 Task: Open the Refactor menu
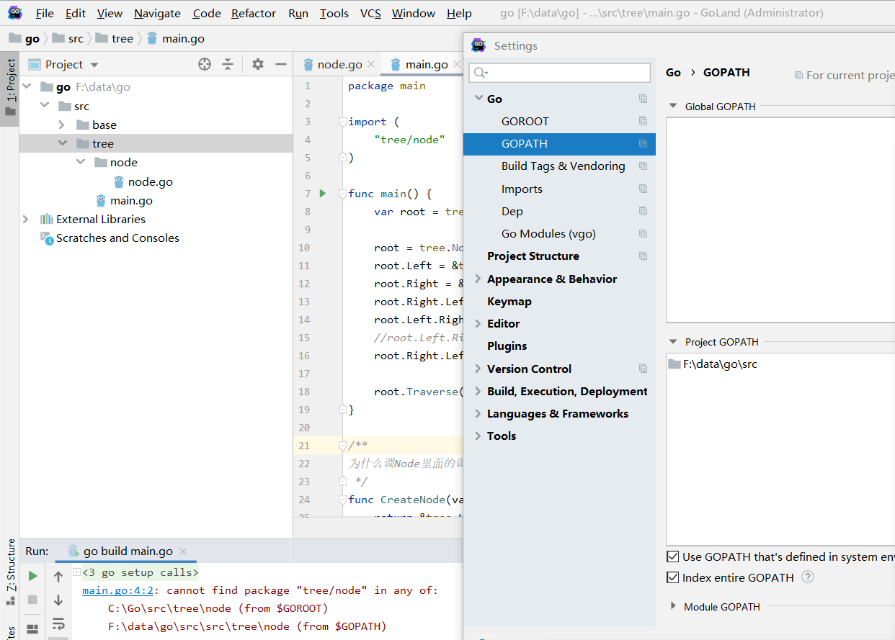tap(254, 13)
